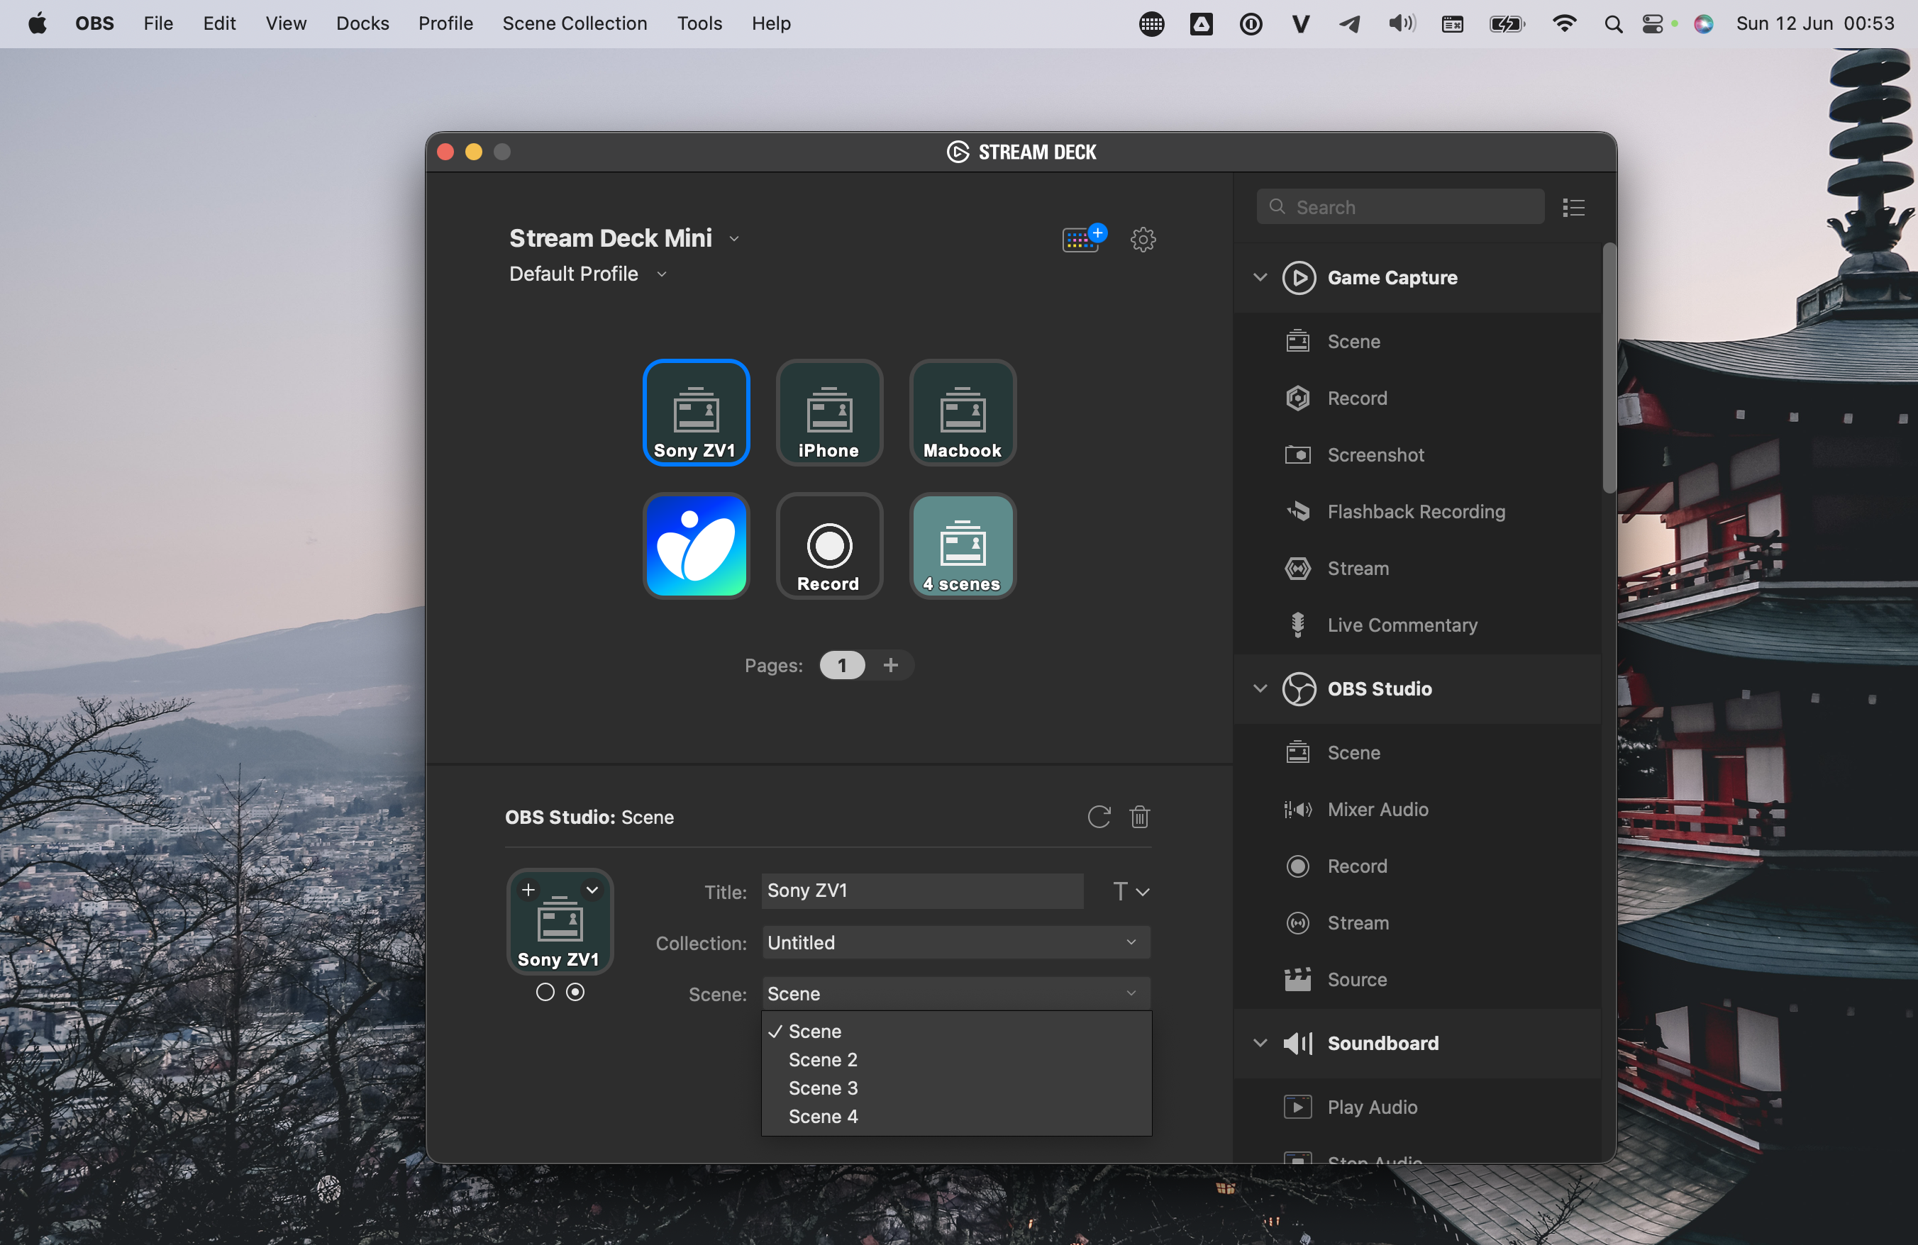This screenshot has height=1245, width=1918.
Task: Choose the Screenshot action
Action: coord(1417,455)
